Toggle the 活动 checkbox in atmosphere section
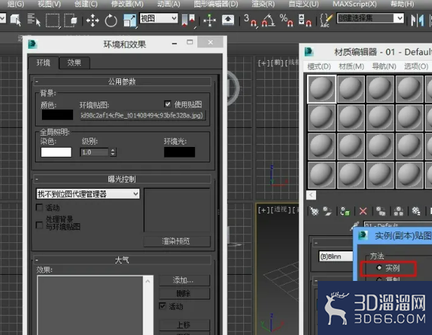 coord(162,306)
